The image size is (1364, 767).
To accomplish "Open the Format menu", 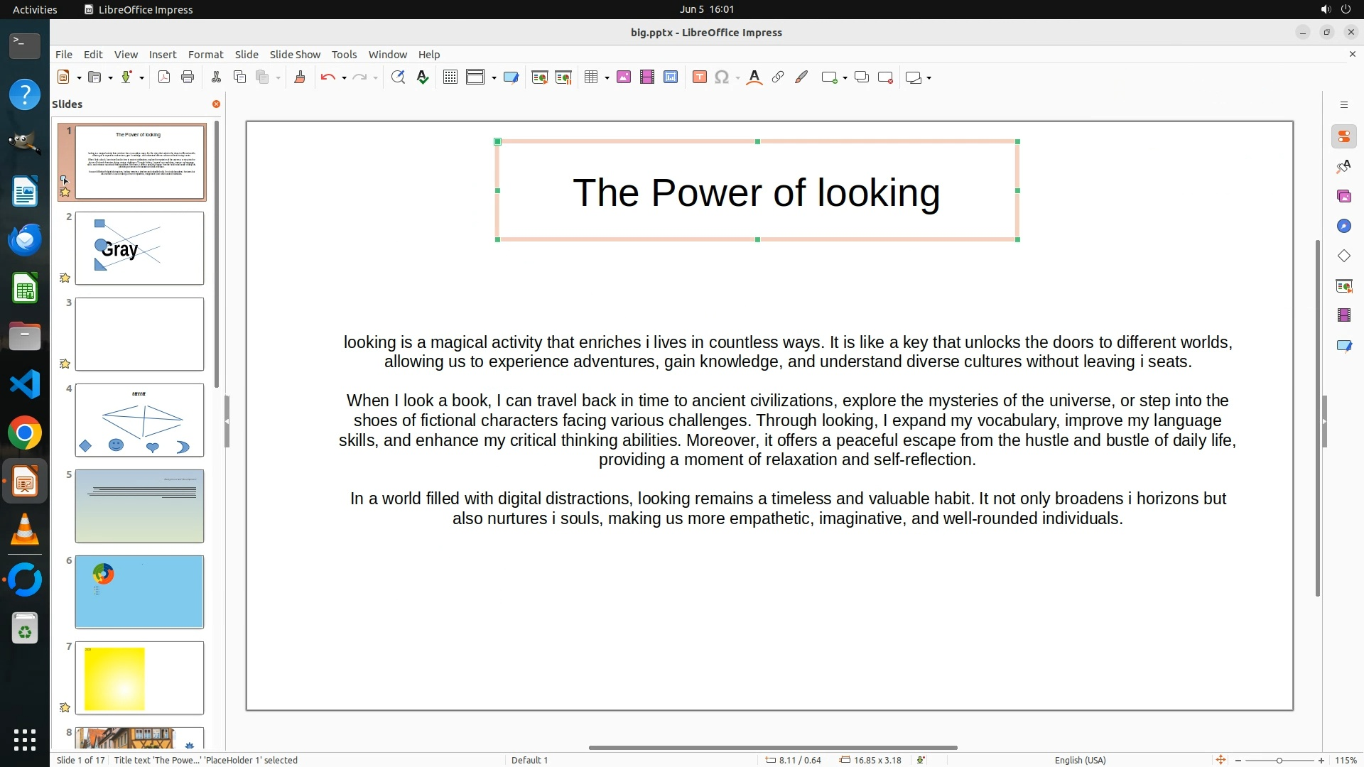I will point(205,55).
